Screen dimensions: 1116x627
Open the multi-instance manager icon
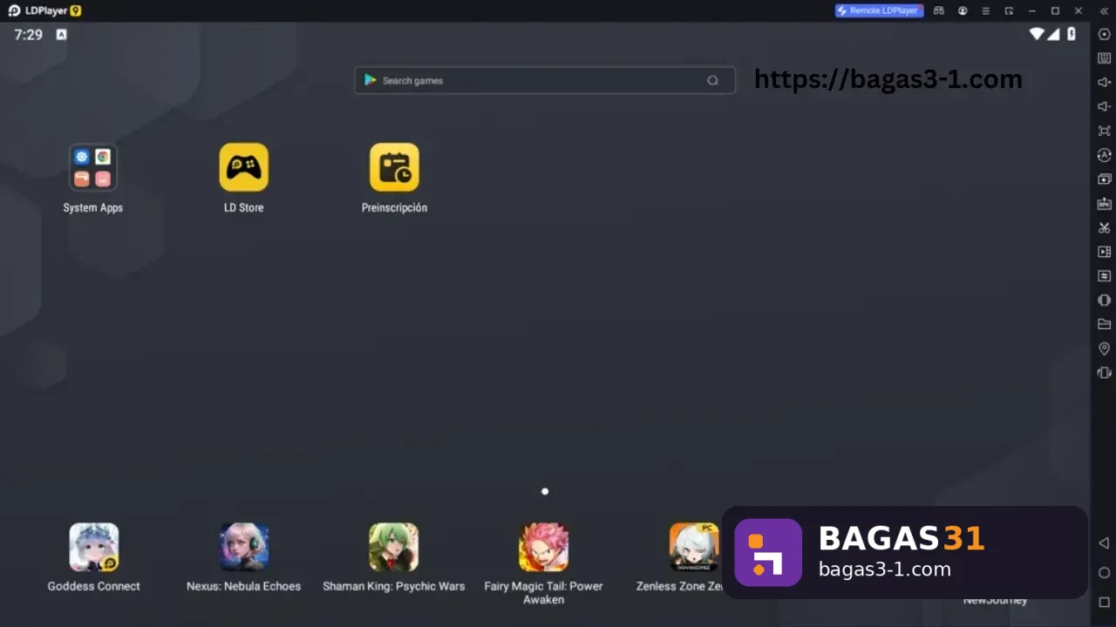(1104, 179)
